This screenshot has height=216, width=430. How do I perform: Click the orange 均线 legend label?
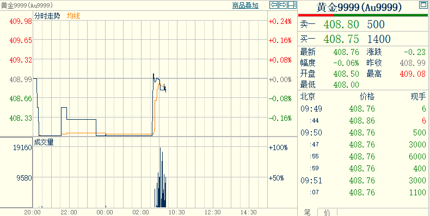[73, 16]
